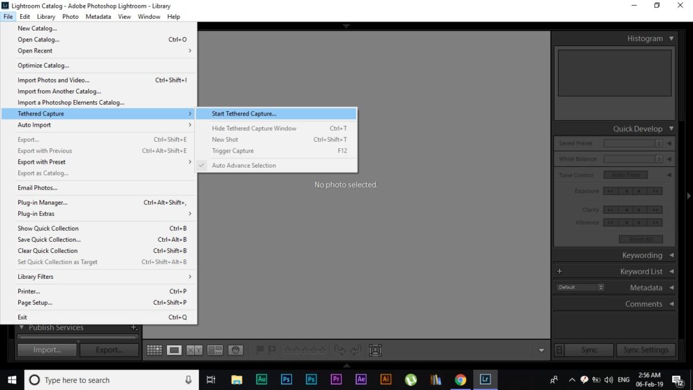Image resolution: width=693 pixels, height=390 pixels.
Task: Open Saved Preset dropdown
Action: (x=633, y=143)
